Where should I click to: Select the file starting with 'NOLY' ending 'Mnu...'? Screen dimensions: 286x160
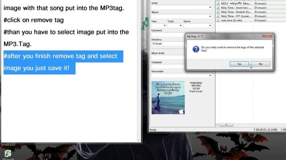pyautogui.click(x=236, y=4)
